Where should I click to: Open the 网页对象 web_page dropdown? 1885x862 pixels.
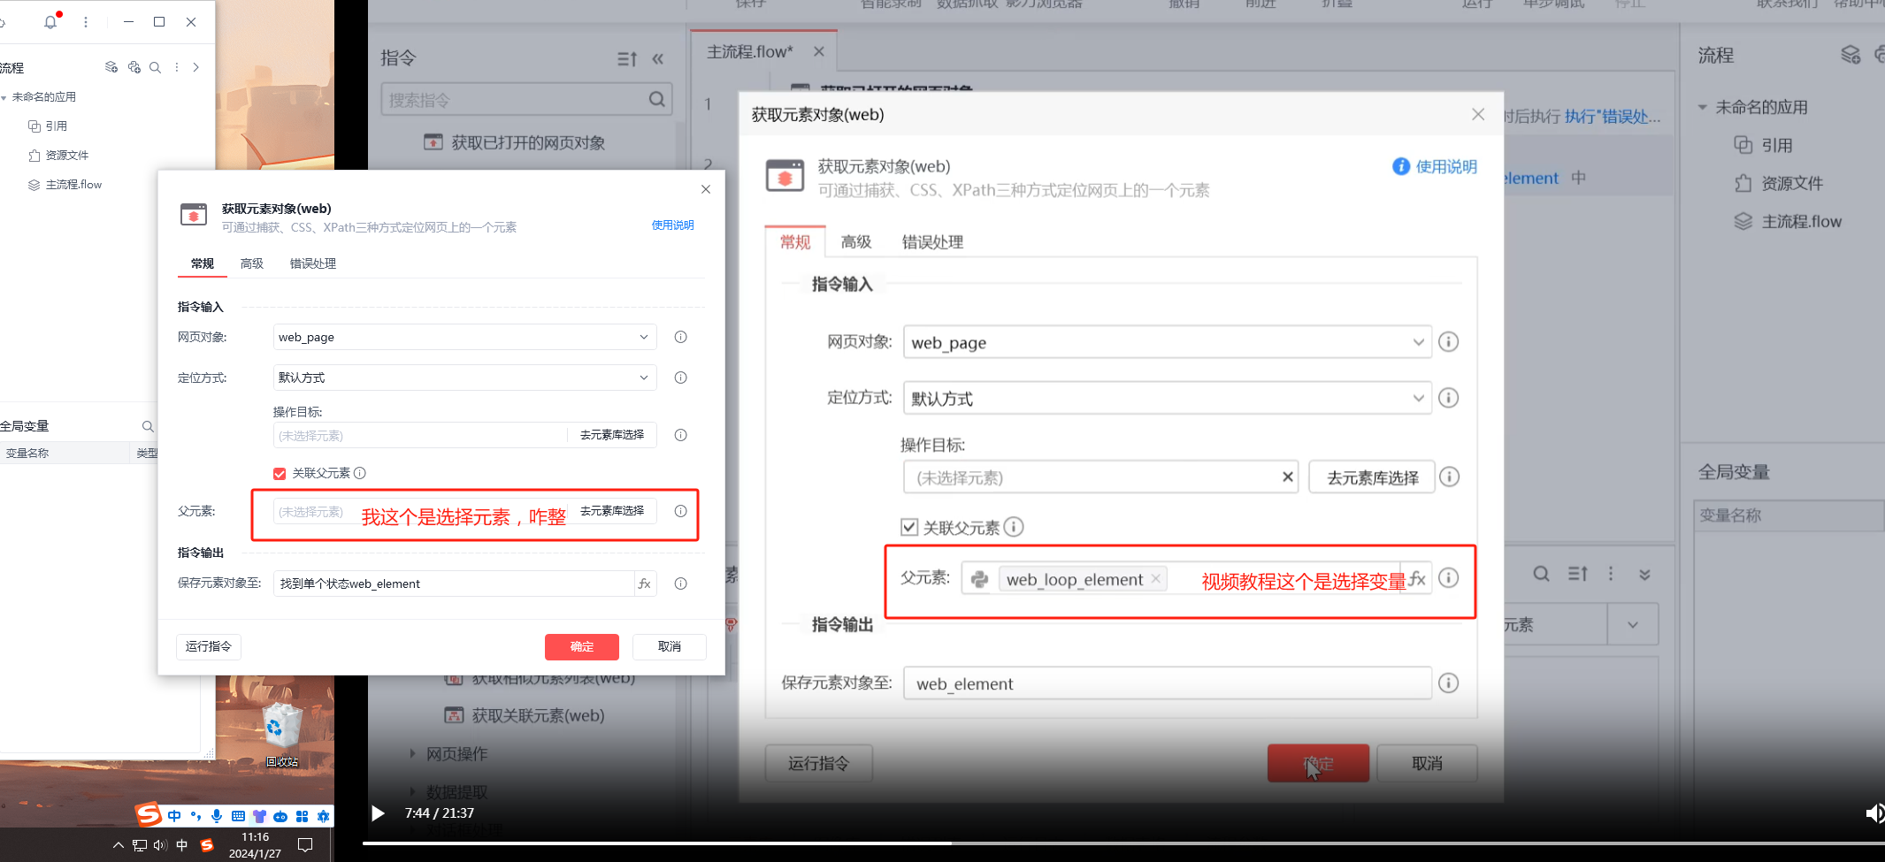pos(465,337)
